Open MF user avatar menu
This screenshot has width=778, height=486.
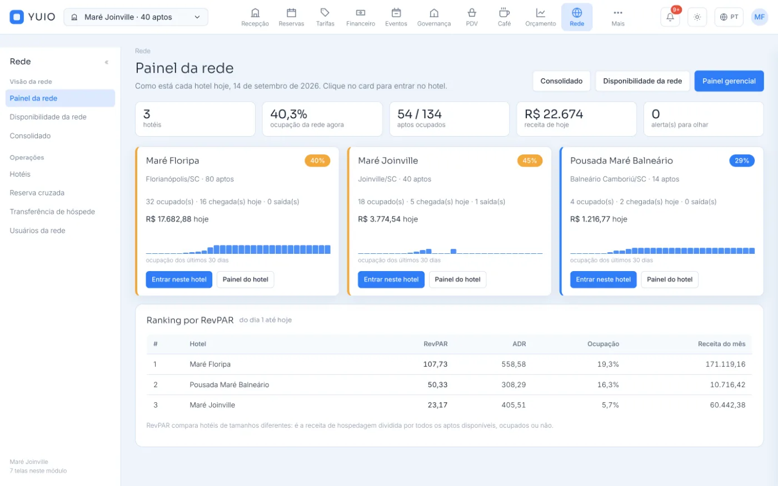click(x=760, y=17)
